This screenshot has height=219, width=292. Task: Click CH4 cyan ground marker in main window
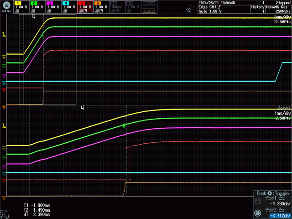click(x=4, y=83)
